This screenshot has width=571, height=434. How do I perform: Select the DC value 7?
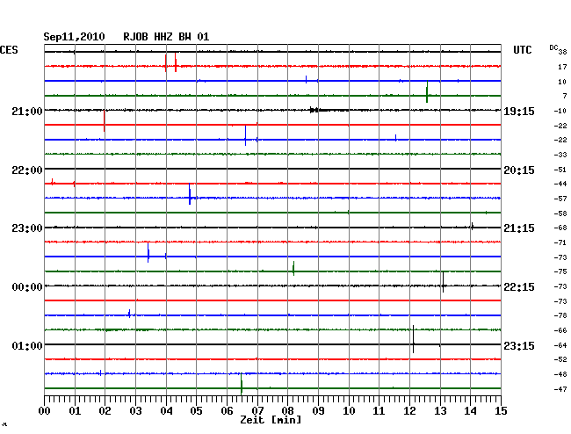pyautogui.click(x=565, y=96)
